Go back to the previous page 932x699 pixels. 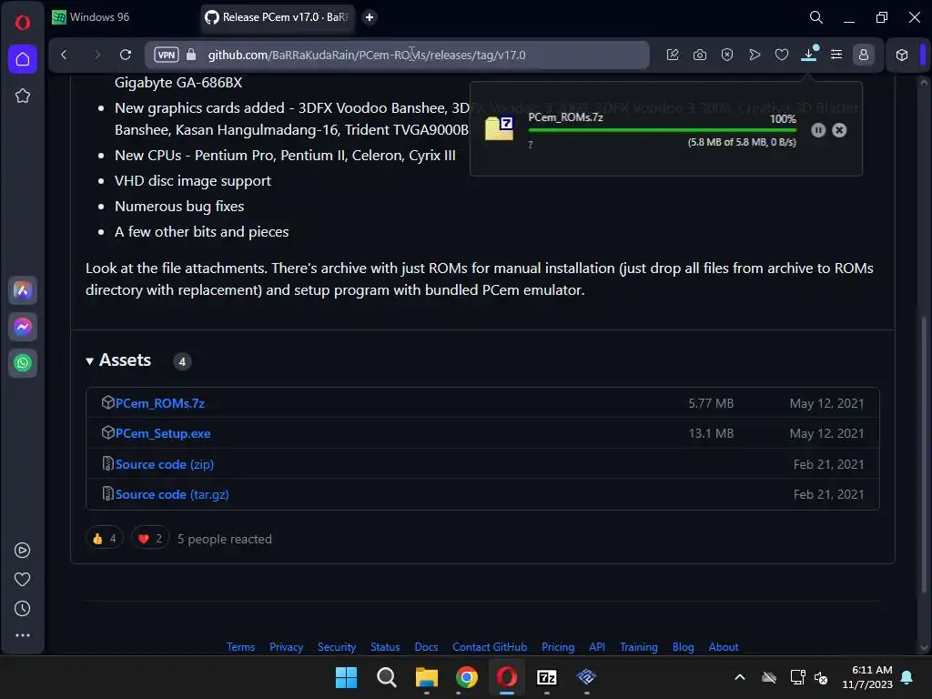click(x=65, y=55)
